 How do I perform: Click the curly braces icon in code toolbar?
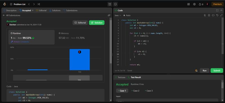213,15
